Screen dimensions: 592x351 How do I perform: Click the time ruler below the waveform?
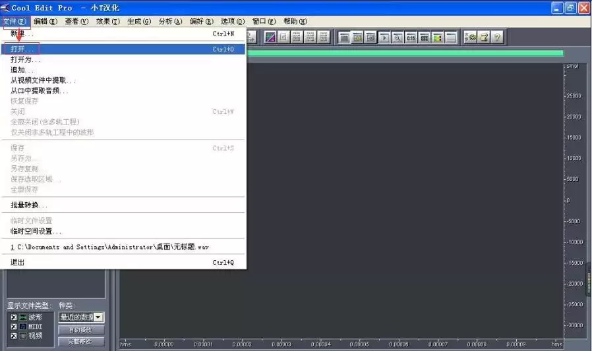point(341,344)
